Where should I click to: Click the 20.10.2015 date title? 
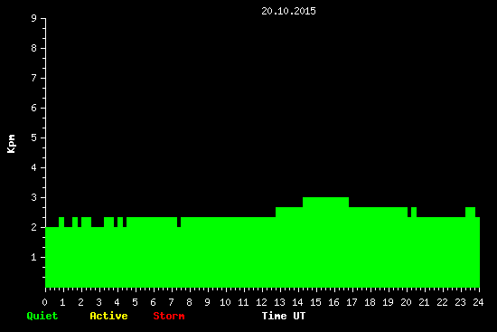pyautogui.click(x=288, y=11)
